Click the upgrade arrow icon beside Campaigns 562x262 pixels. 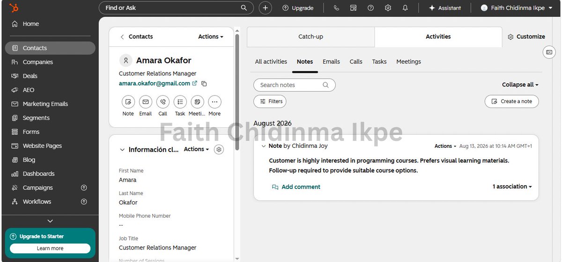[84, 188]
